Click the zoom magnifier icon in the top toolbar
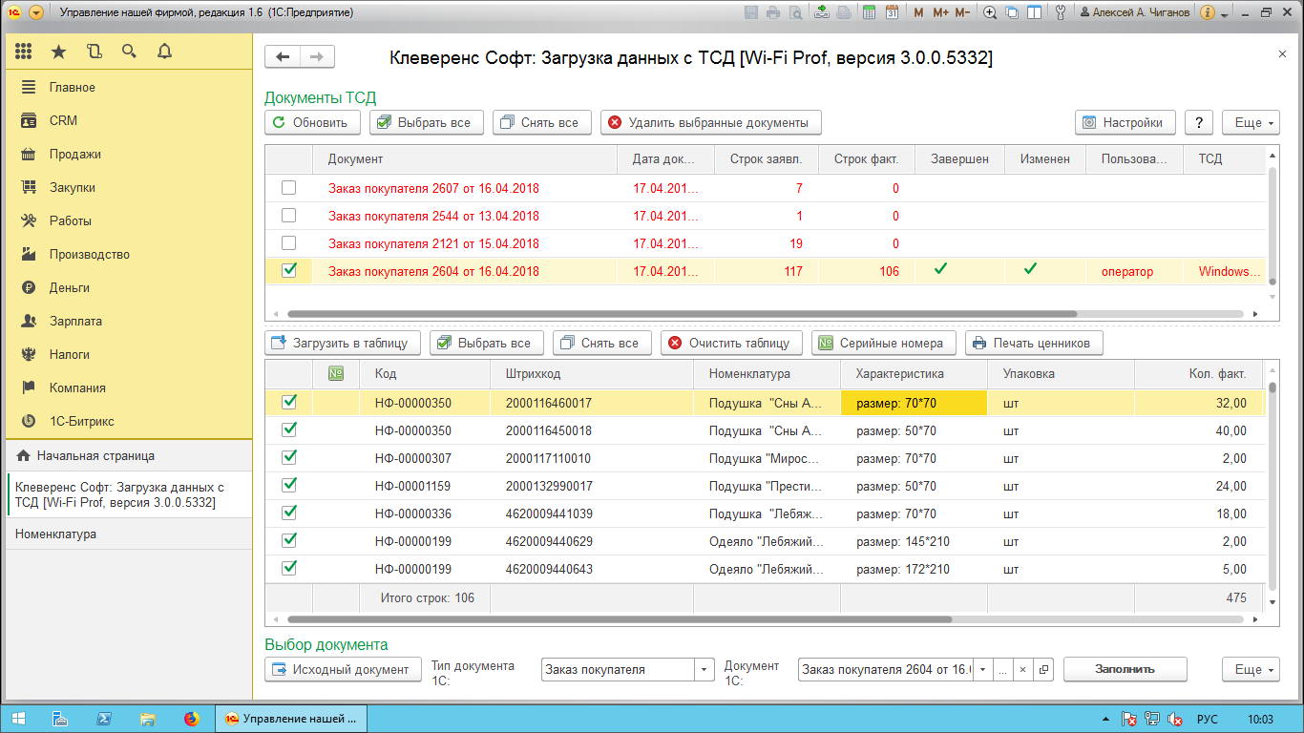The image size is (1304, 733). point(990,12)
